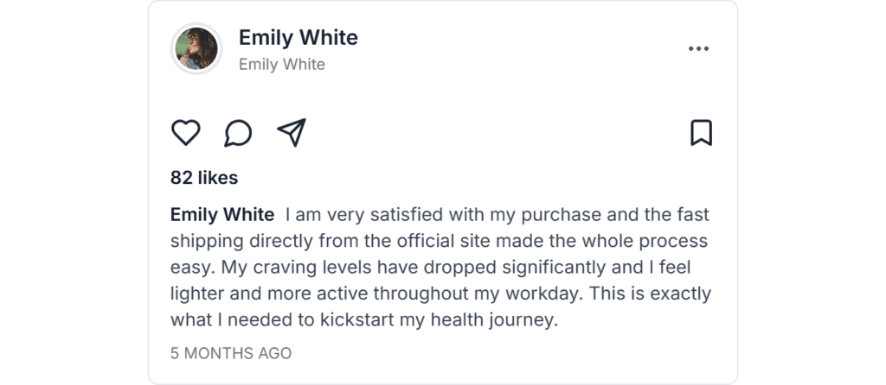
Task: Open the bold Emily White header name
Action: tap(298, 38)
